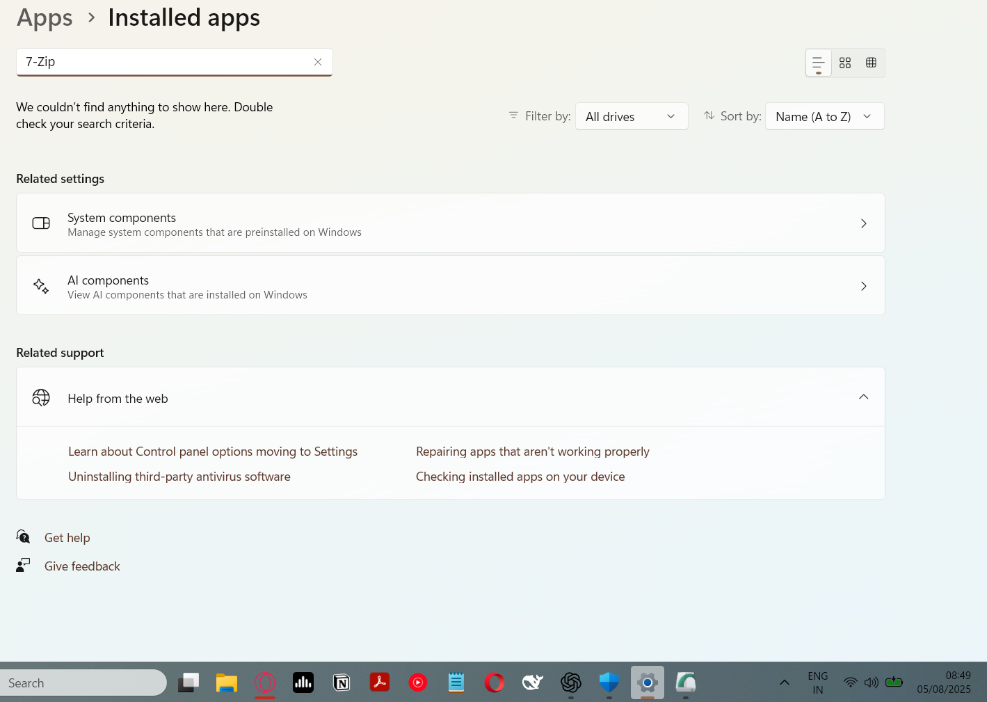The width and height of the screenshot is (987, 702).
Task: Click the ENG IN language indicator
Action: click(818, 683)
